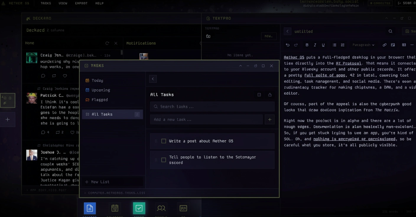Like Craig's post with the heart icon
The image size is (416, 217).
[x=65, y=76]
